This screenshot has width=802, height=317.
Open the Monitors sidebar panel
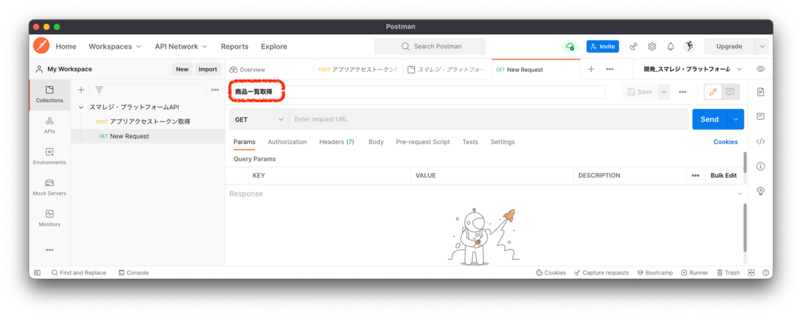[x=49, y=218]
